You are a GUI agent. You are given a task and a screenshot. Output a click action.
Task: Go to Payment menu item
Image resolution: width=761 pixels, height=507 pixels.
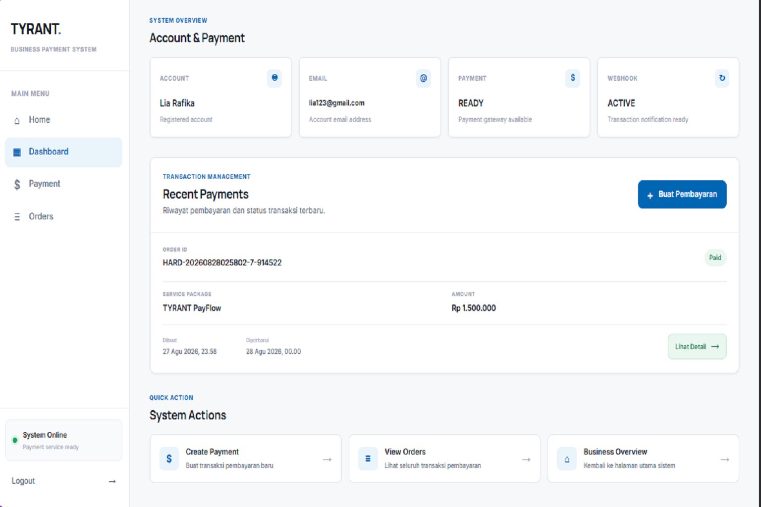63,184
